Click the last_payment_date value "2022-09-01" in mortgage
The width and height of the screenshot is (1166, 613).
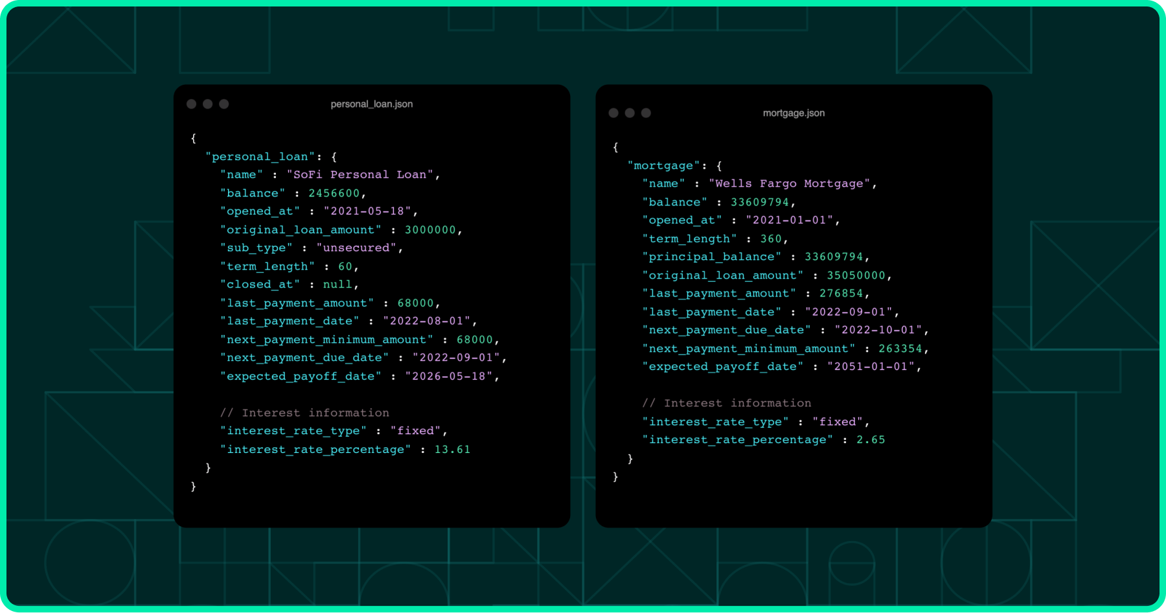[849, 312]
